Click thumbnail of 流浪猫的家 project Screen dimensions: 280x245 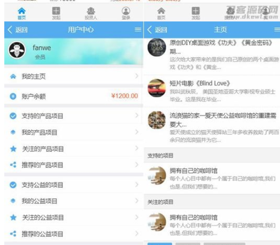(x=157, y=120)
